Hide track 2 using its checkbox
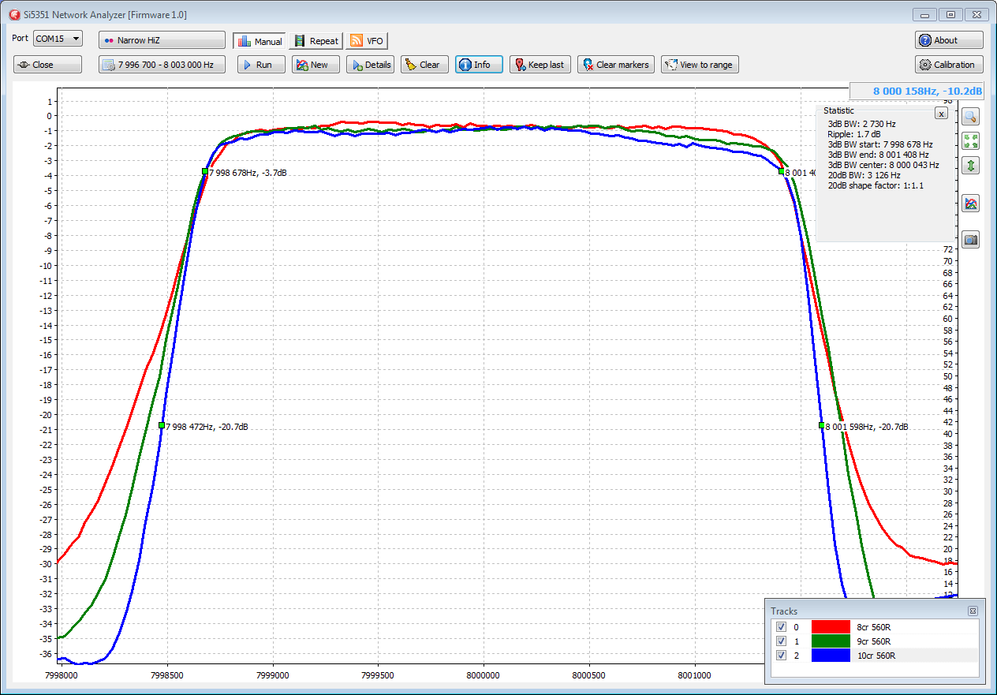 pos(781,656)
